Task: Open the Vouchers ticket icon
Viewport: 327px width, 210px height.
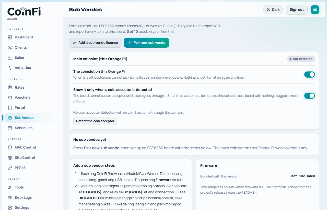Action: coord(10,98)
